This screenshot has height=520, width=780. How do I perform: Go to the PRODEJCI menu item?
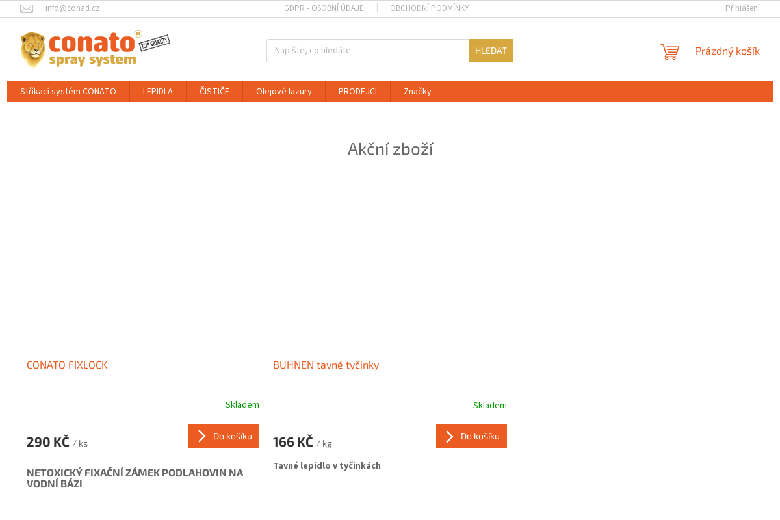tap(357, 92)
